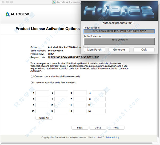This screenshot has width=160, height=145.
Task: Click the serial number 666-69696969
Action: coord(55,51)
